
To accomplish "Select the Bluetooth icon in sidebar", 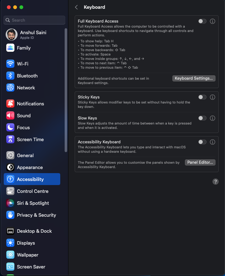I will (10, 76).
